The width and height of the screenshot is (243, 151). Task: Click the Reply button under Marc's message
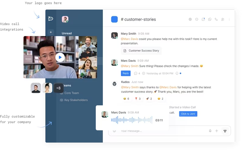tap(126, 73)
